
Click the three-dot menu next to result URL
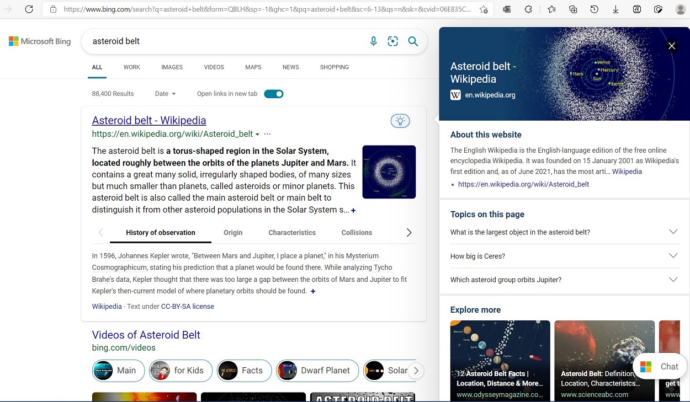point(268,134)
